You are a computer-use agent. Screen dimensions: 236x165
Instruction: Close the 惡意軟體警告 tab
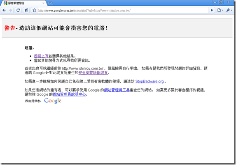(43, 3)
